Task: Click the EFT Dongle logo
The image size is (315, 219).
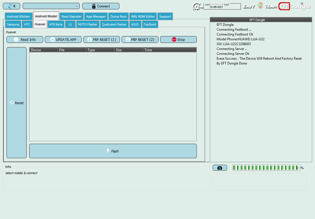Action: click(x=295, y=6)
